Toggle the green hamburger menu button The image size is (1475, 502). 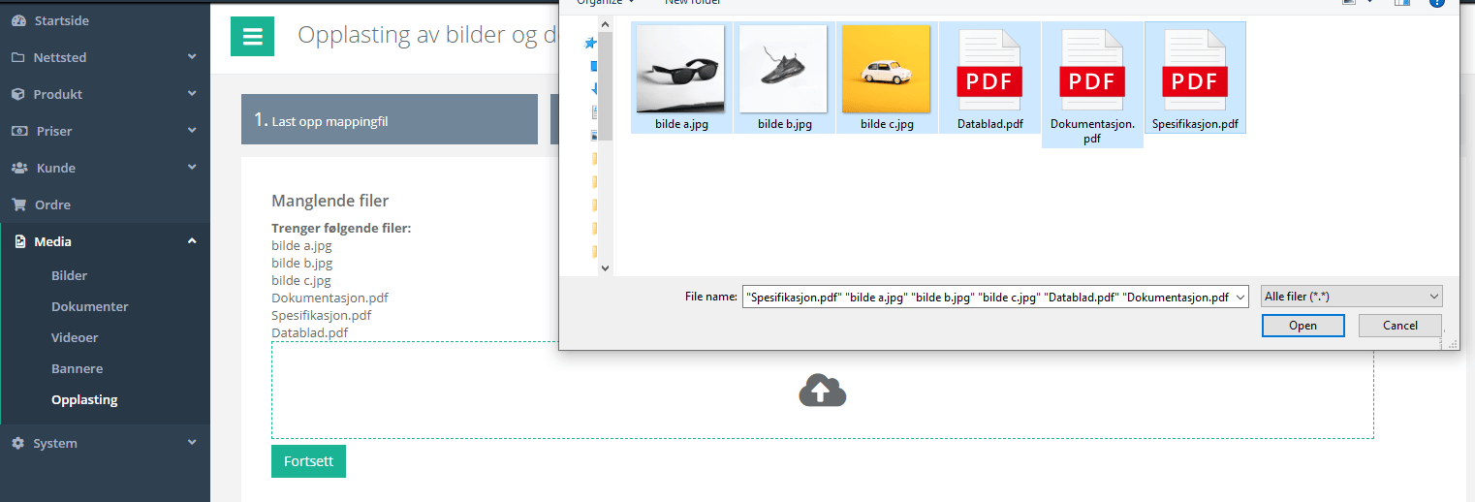(253, 37)
